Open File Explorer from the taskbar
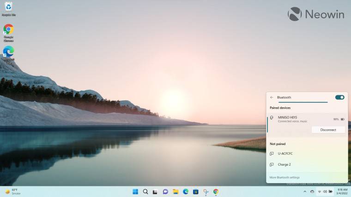This screenshot has height=197, width=351. 175,191
